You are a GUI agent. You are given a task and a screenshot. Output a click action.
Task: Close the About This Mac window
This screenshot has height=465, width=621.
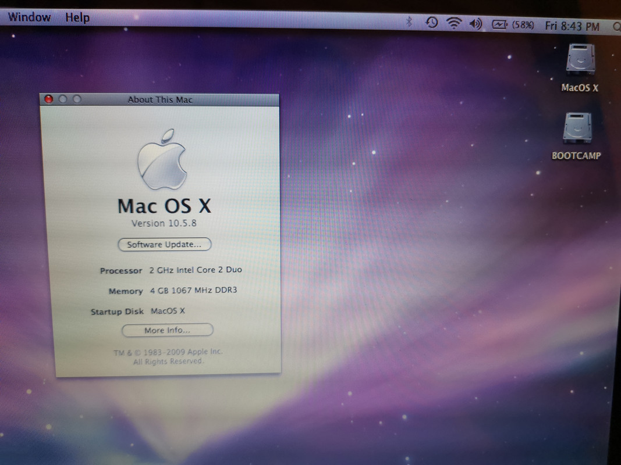pyautogui.click(x=49, y=99)
